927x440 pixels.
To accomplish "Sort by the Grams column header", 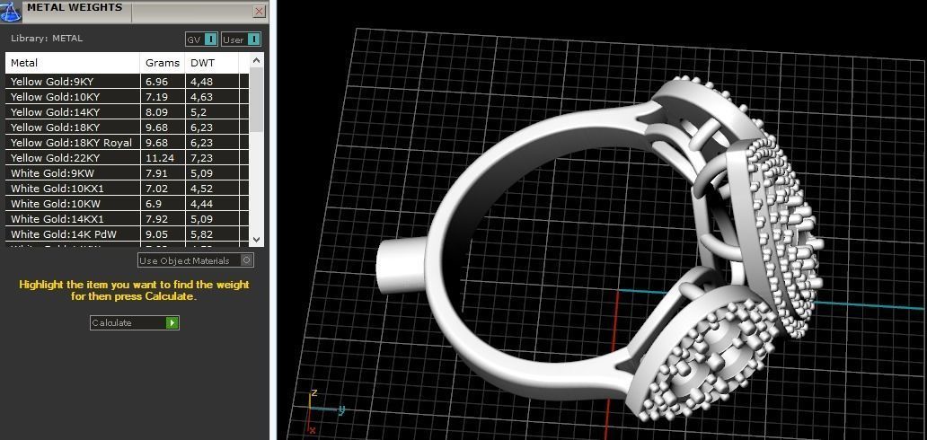I will [x=163, y=63].
